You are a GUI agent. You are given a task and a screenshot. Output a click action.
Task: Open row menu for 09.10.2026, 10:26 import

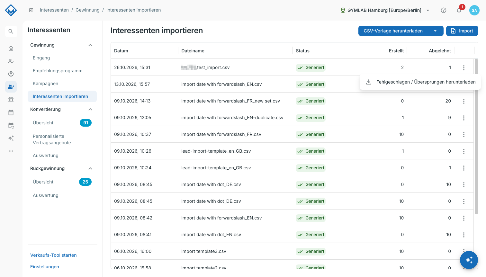click(x=464, y=151)
